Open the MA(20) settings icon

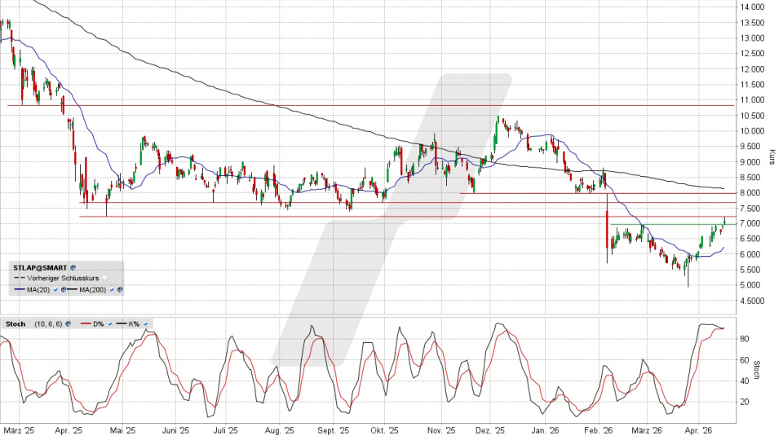64,290
